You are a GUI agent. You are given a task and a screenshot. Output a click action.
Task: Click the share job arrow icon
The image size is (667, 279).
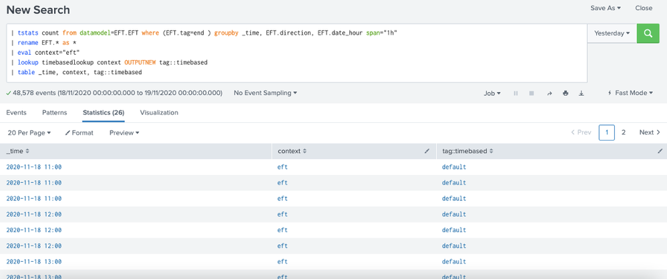pyautogui.click(x=549, y=93)
